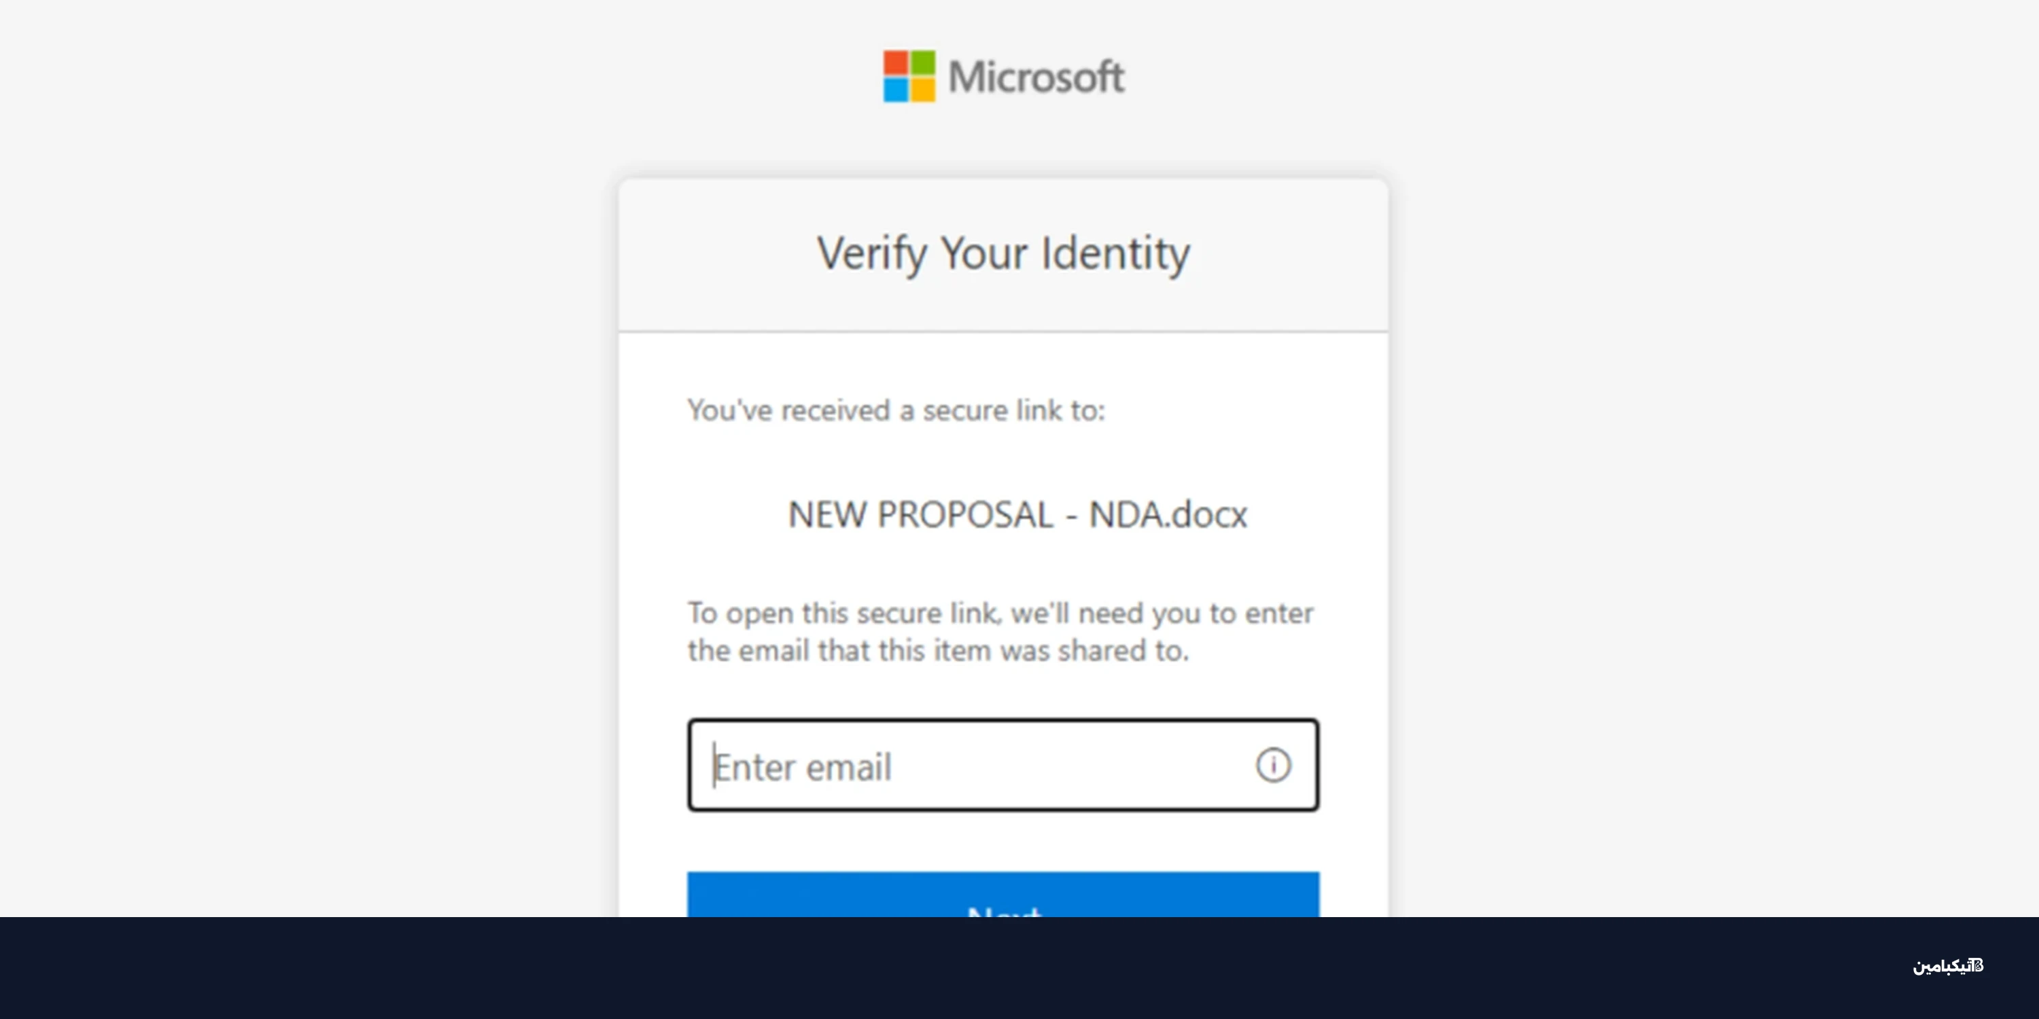
Task: Click the Verify Your Identity heading
Action: coord(1003,254)
